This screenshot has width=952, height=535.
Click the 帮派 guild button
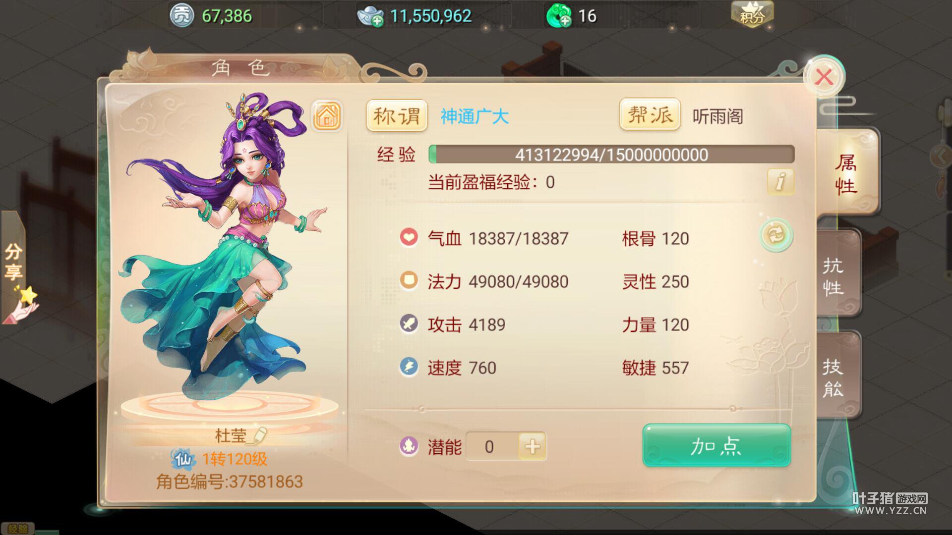click(650, 115)
